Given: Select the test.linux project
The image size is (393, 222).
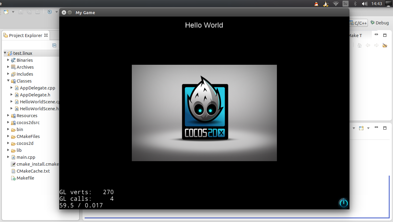Looking at the screenshot, I should point(23,53).
